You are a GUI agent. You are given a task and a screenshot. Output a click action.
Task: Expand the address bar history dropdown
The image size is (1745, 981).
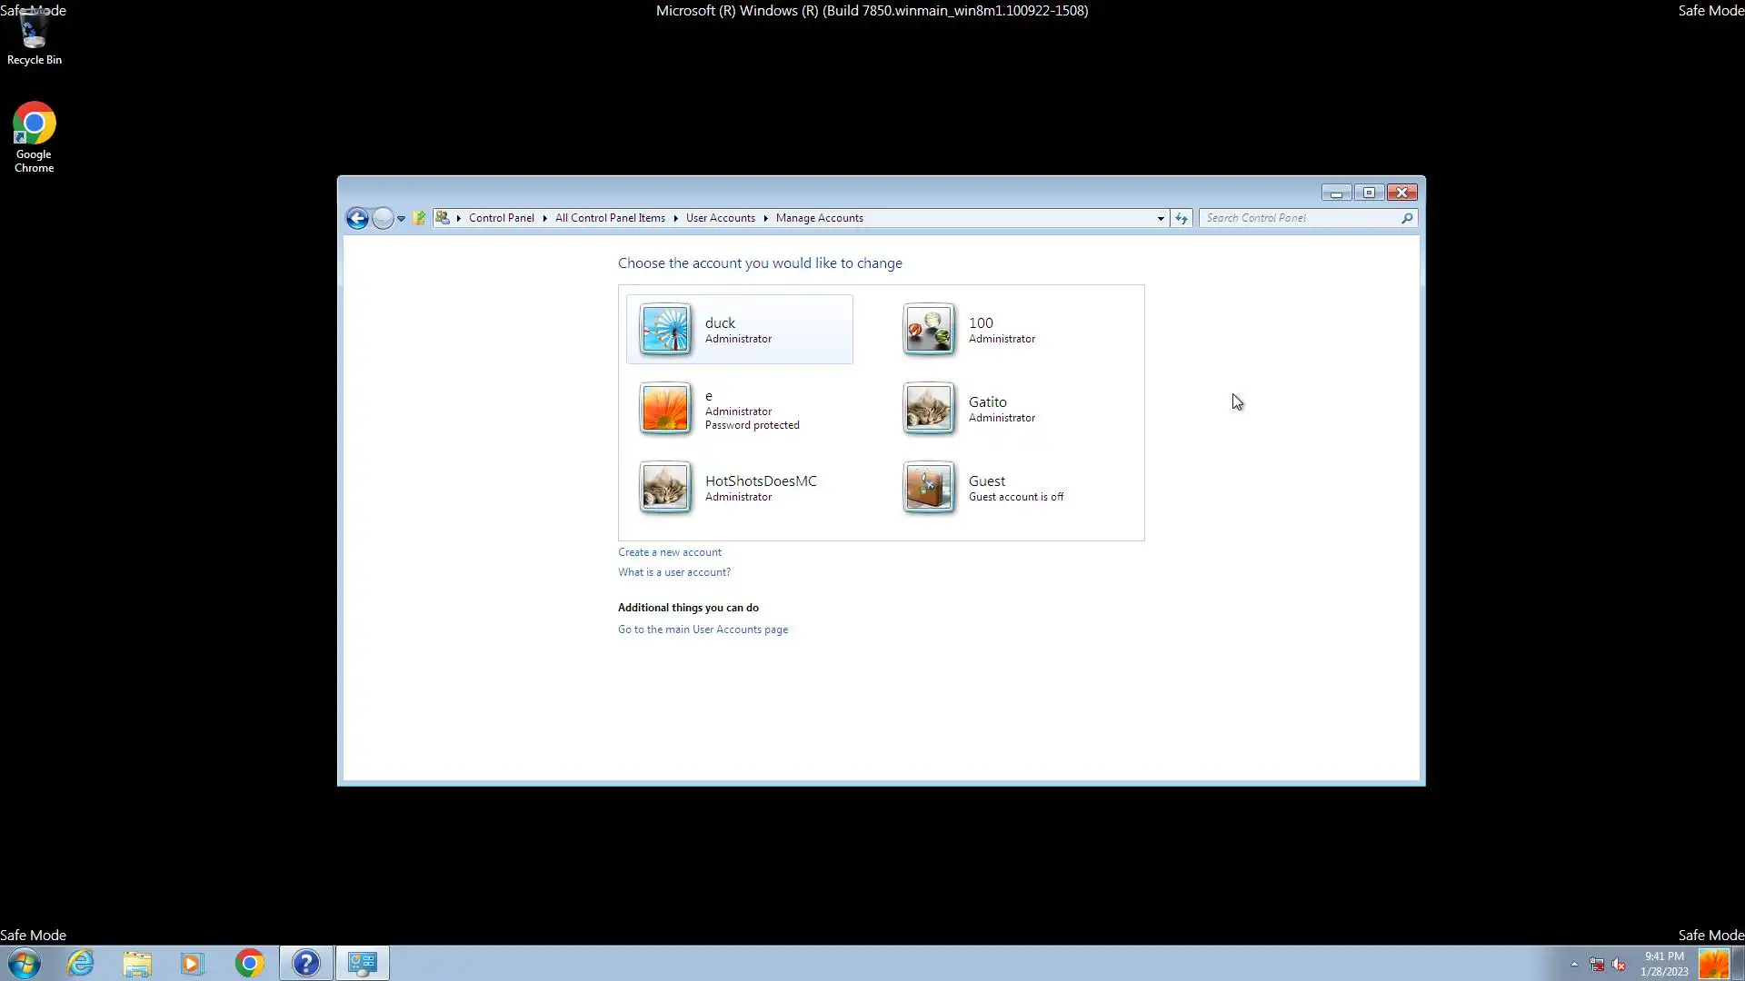coord(1161,218)
